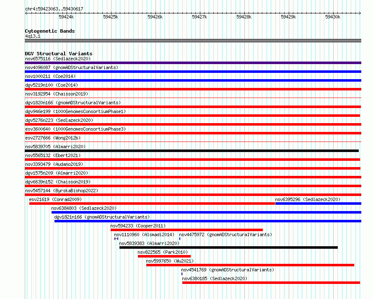Open dgv1575n209 (Almarri2020) label
Image resolution: width=373 pixels, height=299 pixels.
pyautogui.click(x=57, y=173)
